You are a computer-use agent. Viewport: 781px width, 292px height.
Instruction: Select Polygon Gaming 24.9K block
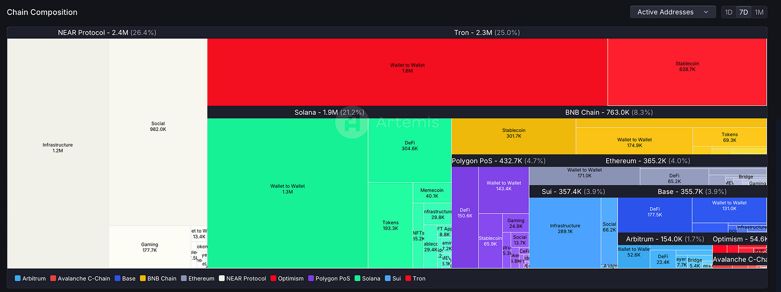tap(515, 223)
